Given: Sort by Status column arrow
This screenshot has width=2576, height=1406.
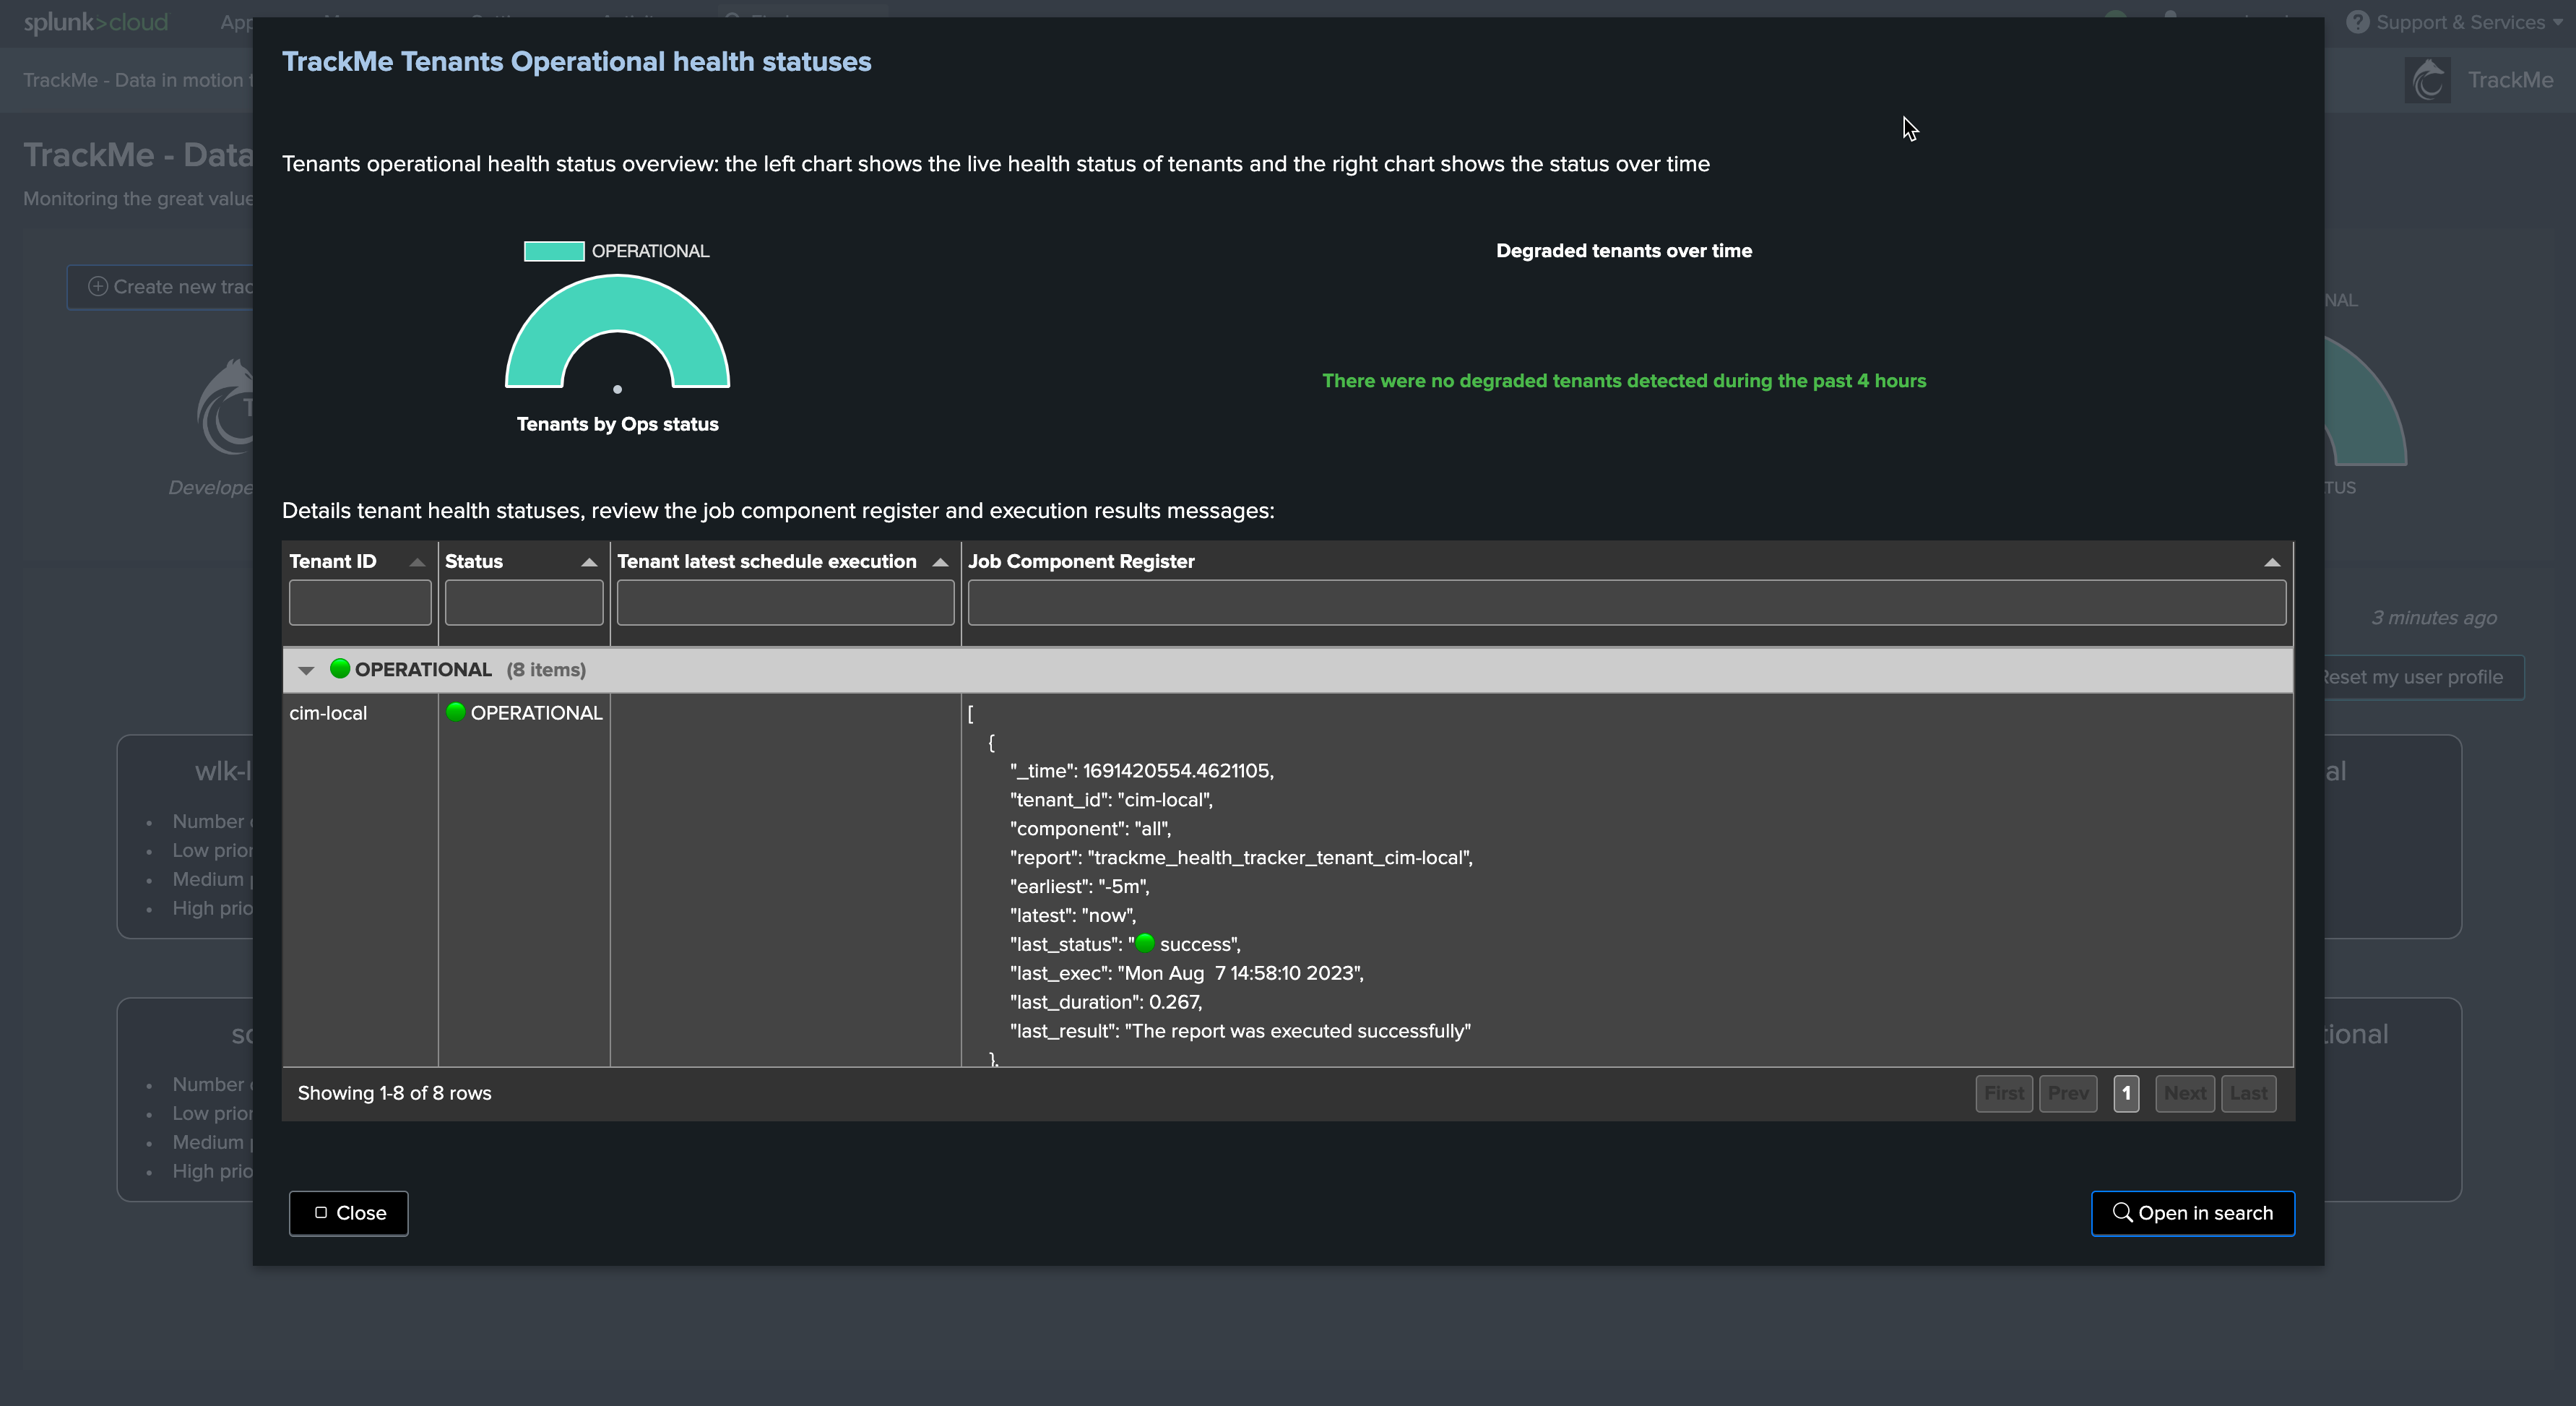Looking at the screenshot, I should tap(589, 562).
